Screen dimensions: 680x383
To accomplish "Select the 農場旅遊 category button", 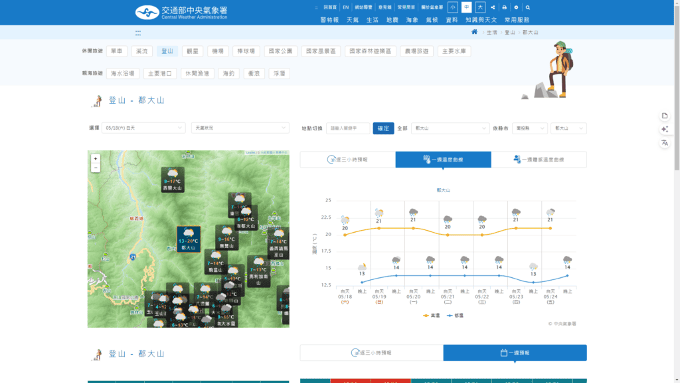I will pos(417,51).
